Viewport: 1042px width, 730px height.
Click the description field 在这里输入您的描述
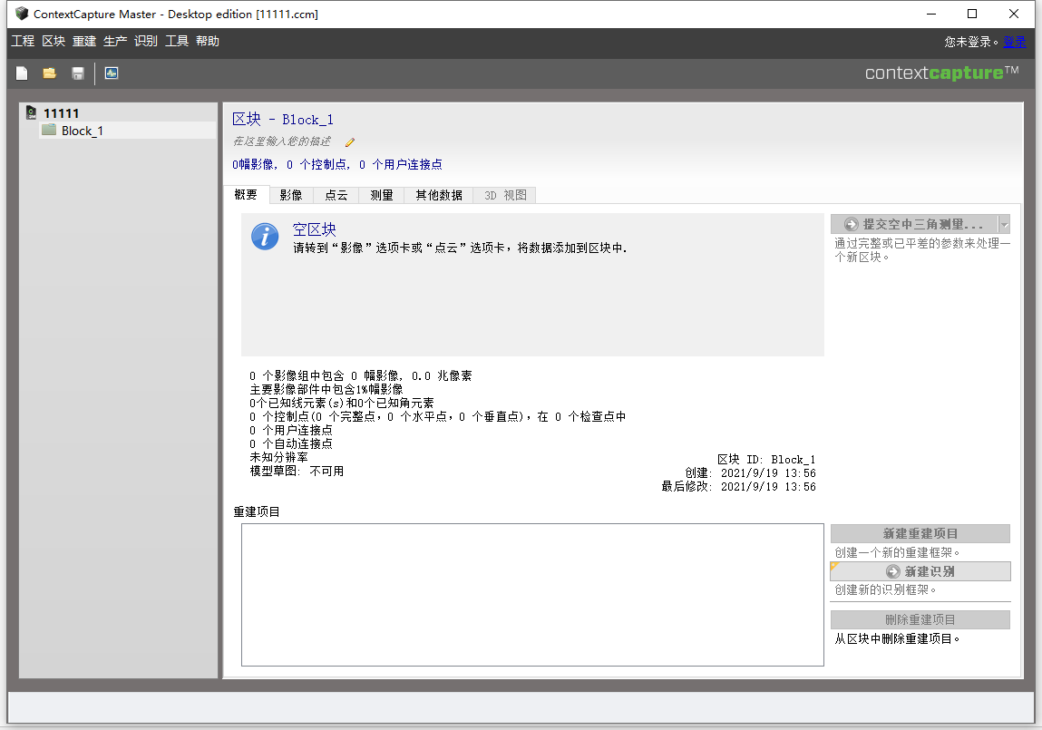click(282, 141)
